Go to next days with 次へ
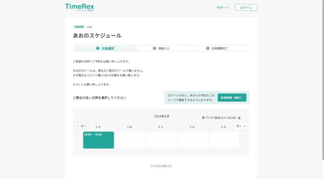Image resolution: width=324 pixels, height=179 pixels. [x=241, y=126]
